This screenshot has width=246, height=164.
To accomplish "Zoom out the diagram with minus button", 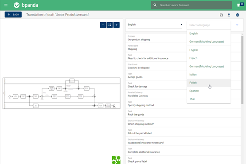I will click(x=103, y=25).
